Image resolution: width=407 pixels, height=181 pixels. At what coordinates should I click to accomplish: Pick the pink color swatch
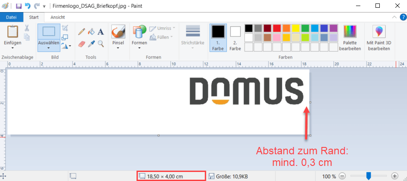(277, 37)
